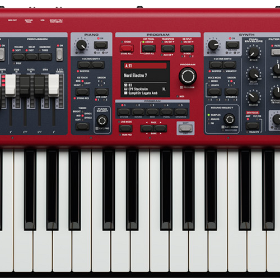This screenshot has width=280, height=280.
Task: Click the grey Shift button
Action: pyautogui.click(x=185, y=128)
